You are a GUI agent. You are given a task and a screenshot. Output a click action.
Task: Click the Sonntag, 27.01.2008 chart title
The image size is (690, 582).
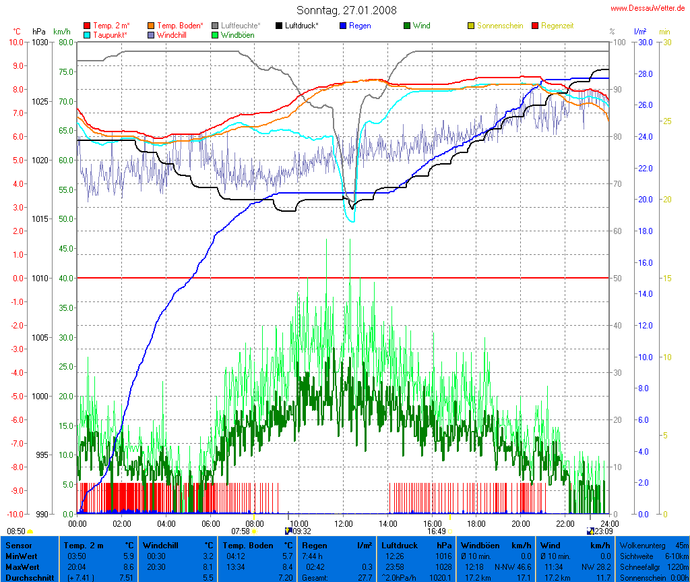[x=346, y=10]
